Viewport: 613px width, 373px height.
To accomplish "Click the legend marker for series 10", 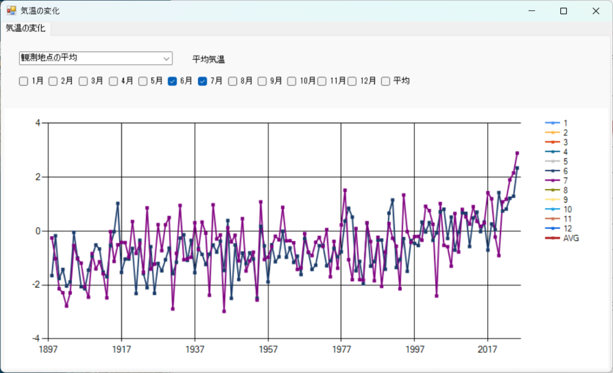I will click(551, 209).
